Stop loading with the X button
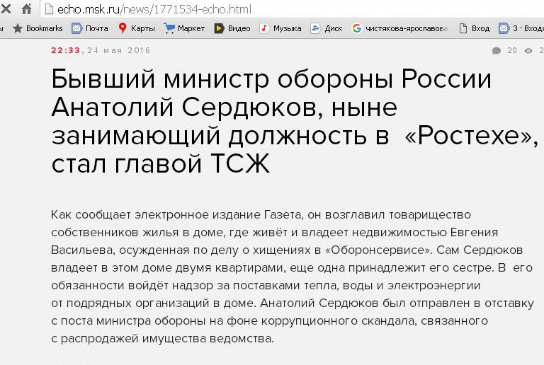The height and width of the screenshot is (365, 544). click(x=6, y=9)
